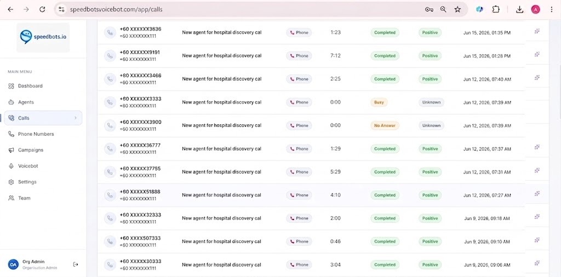The width and height of the screenshot is (561, 277).
Task: Open AI sparkle for 07:27 AM call
Action: 537,193
